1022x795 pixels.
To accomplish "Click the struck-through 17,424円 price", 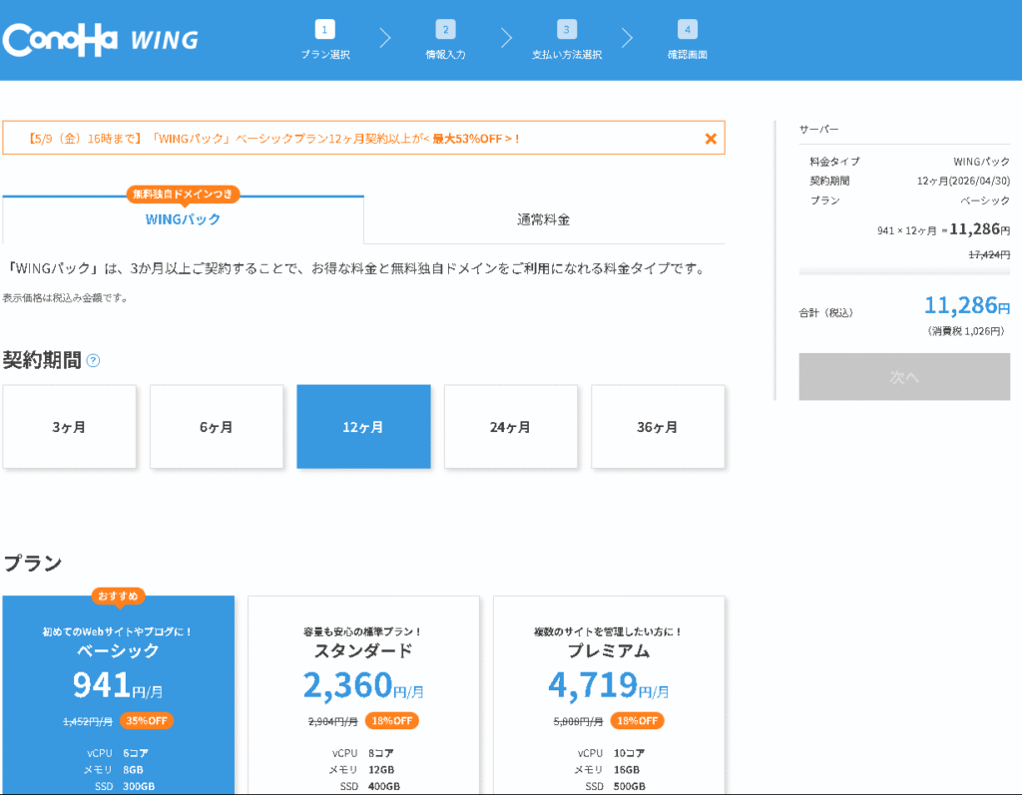I will pyautogui.click(x=989, y=254).
